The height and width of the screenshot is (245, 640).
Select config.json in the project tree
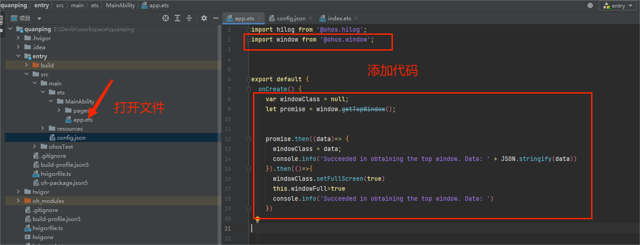71,137
